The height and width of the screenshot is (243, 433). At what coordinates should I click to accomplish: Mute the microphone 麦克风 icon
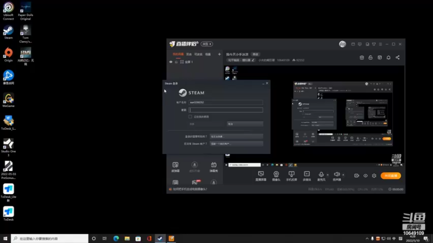point(321,174)
